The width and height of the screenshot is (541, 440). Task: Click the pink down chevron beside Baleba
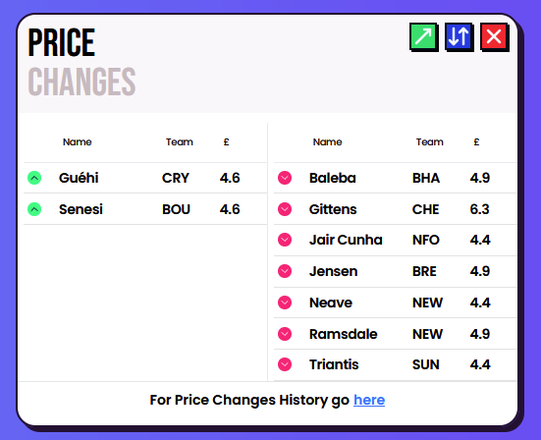click(285, 178)
